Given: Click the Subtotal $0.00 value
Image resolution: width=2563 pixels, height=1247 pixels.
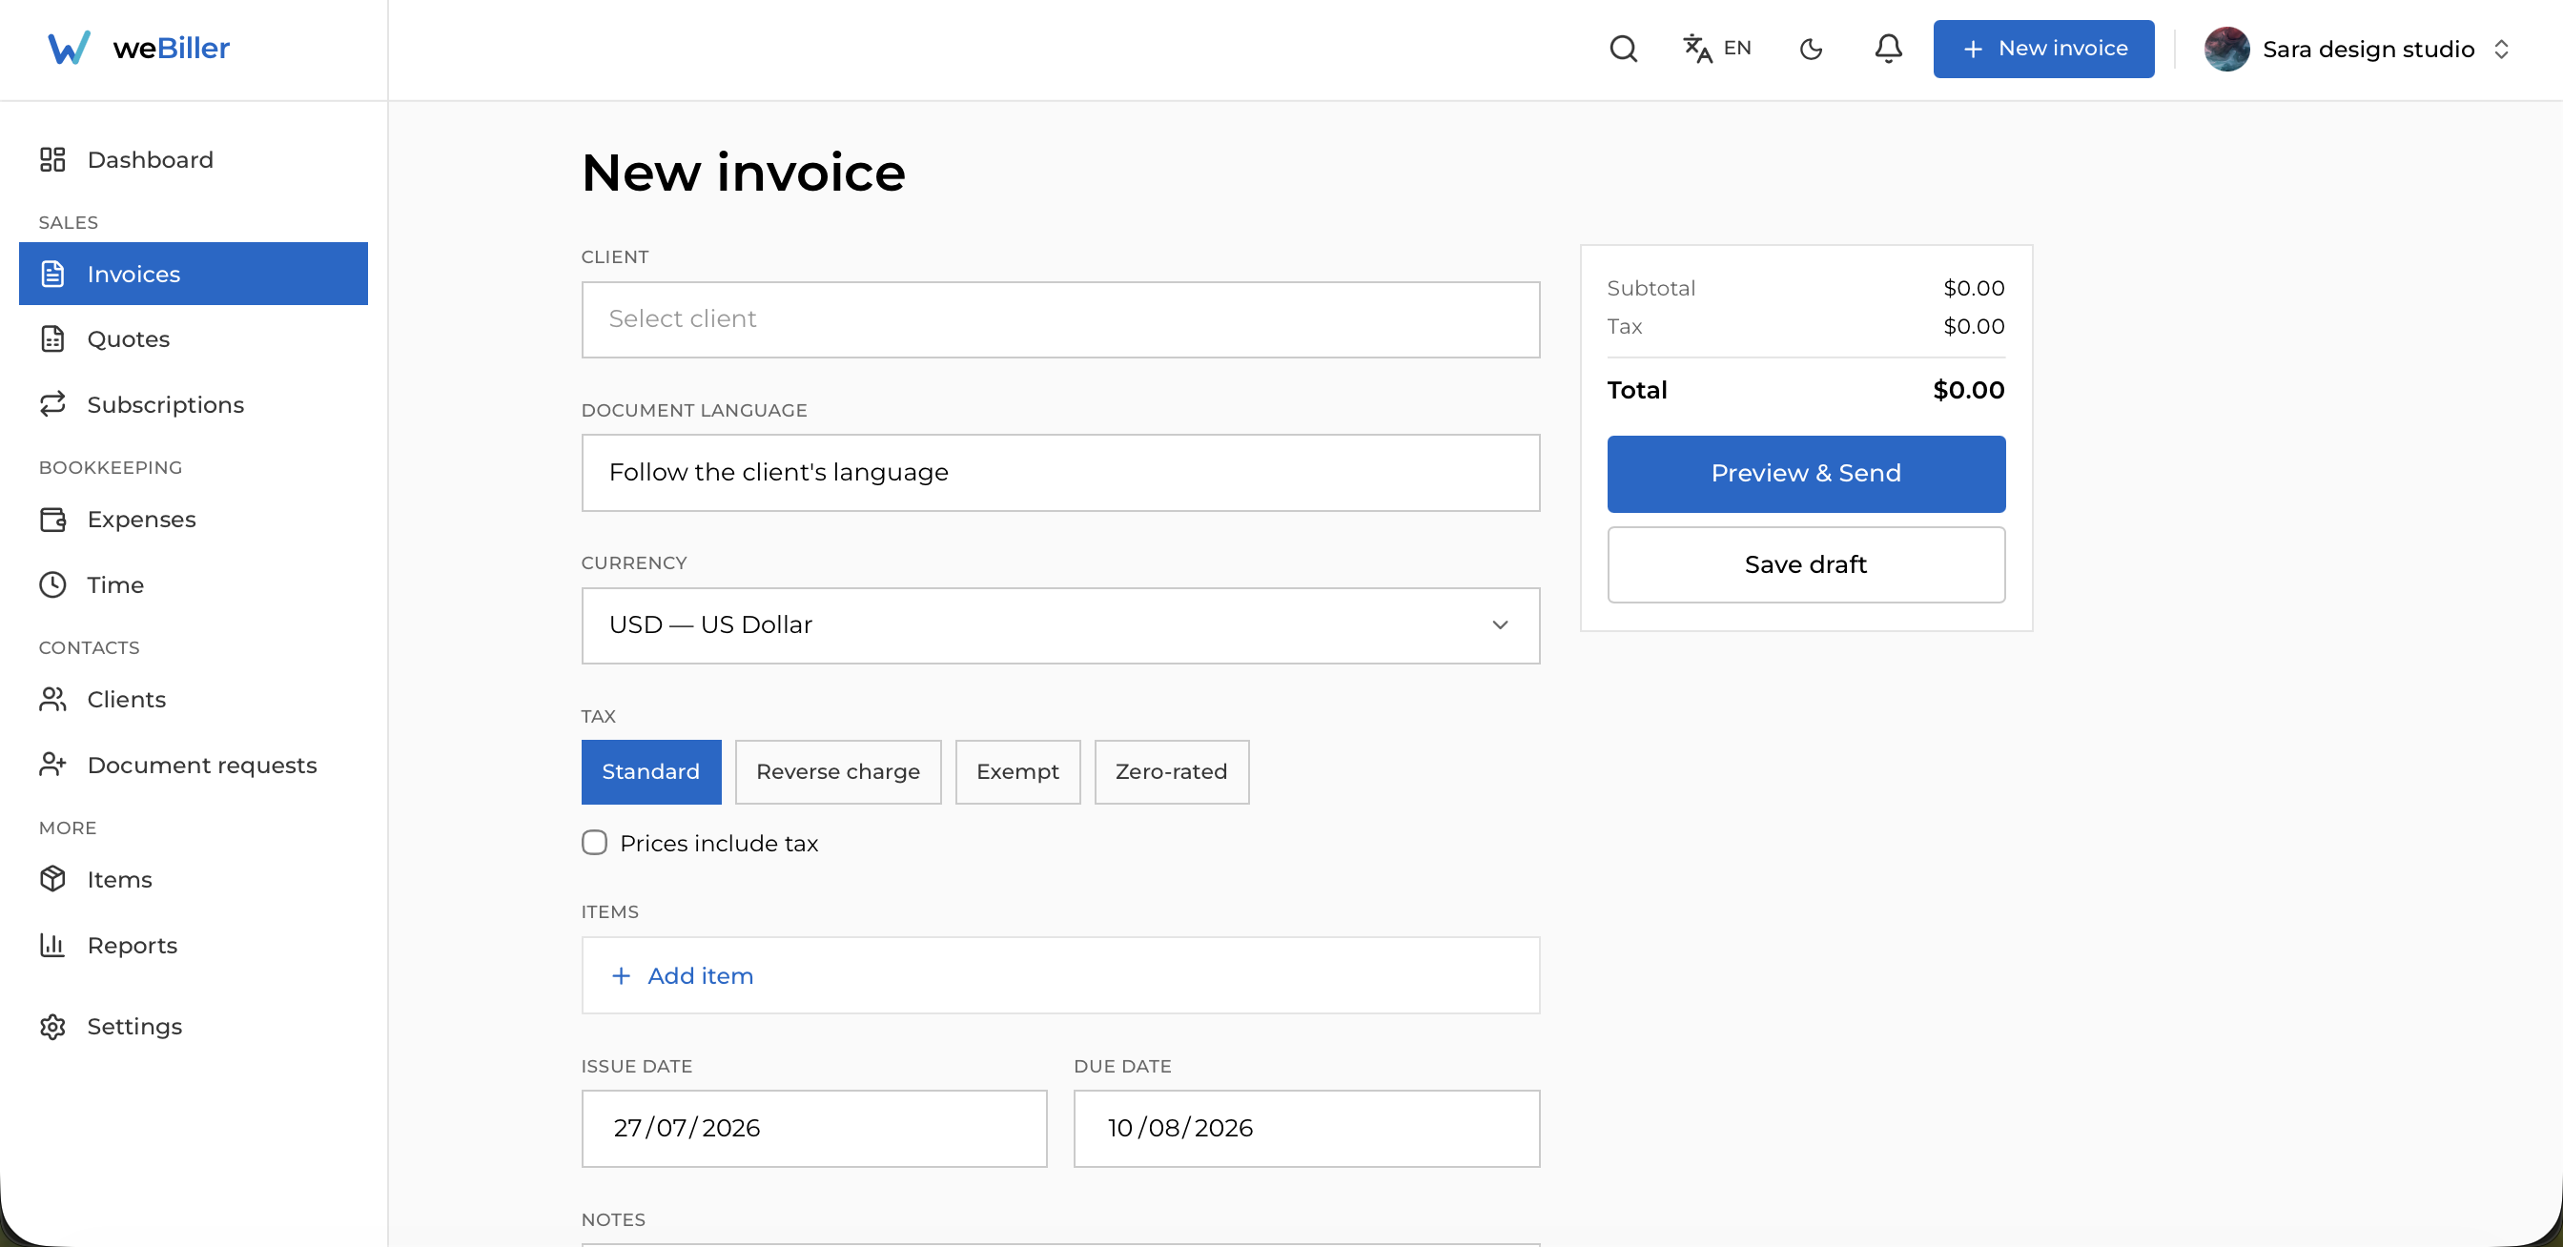Looking at the screenshot, I should click(x=1973, y=288).
